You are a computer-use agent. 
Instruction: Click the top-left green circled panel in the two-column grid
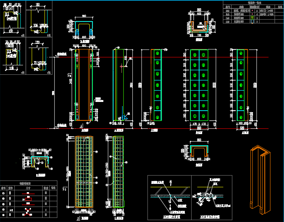(195, 55)
